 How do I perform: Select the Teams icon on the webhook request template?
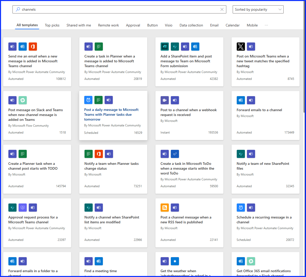(175, 100)
